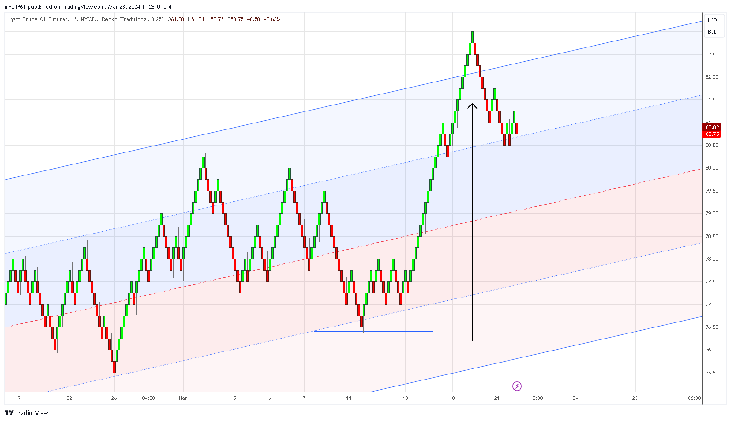The image size is (731, 421).
Task: Click the short blue support line near 76.40
Action: point(373,332)
